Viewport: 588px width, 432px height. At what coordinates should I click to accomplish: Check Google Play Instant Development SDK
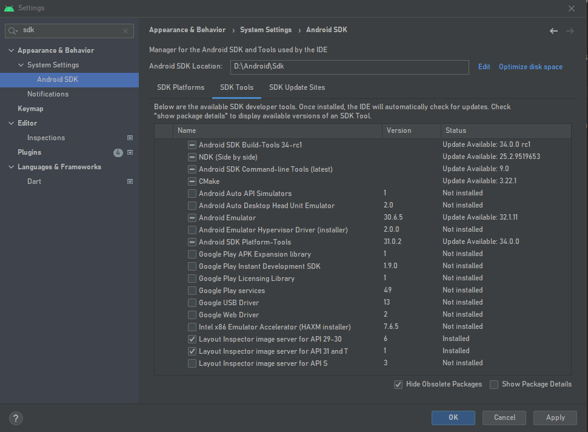tap(192, 266)
